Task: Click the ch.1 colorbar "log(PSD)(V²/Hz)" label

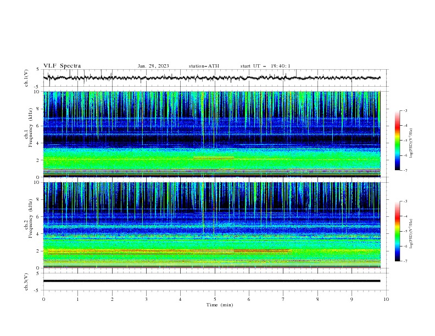Action: click(411, 143)
